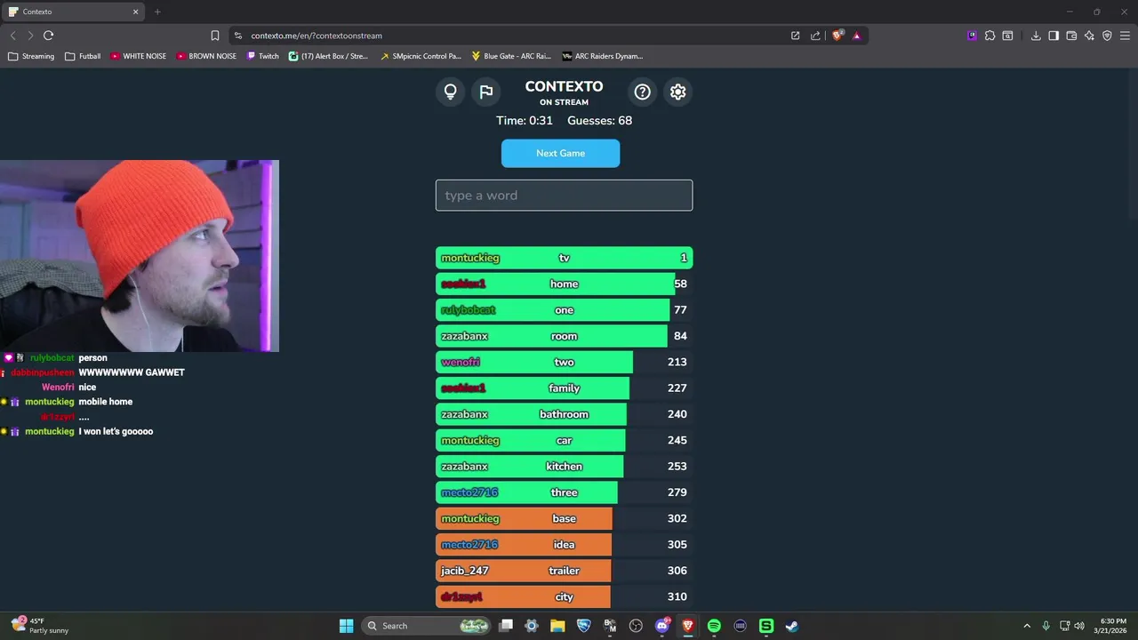Toggle the browser sidebar panel
The image size is (1138, 640).
(1054, 36)
